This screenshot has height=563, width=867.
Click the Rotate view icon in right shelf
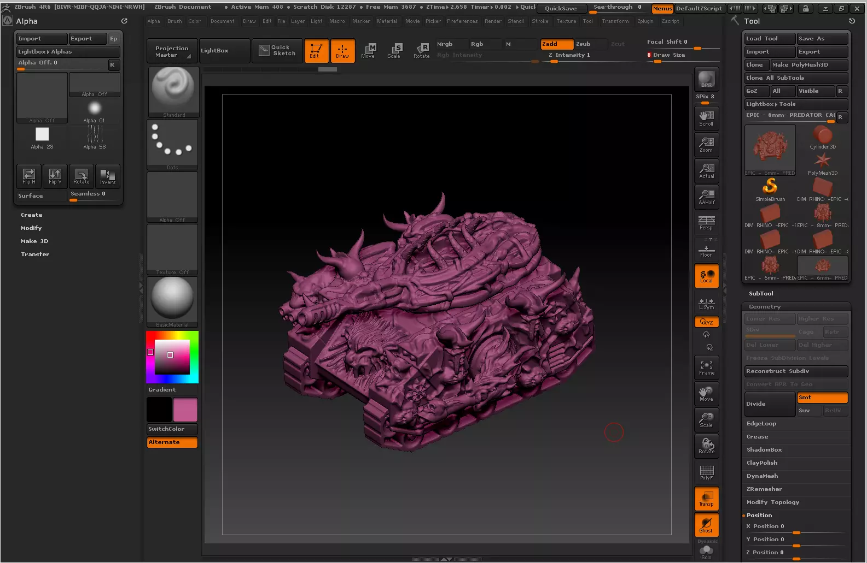pyautogui.click(x=706, y=446)
